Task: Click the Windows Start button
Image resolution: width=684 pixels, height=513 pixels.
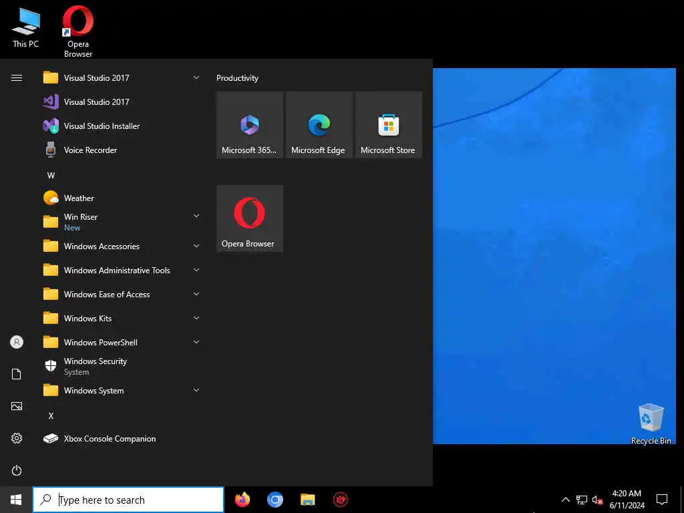Action: coord(16,500)
